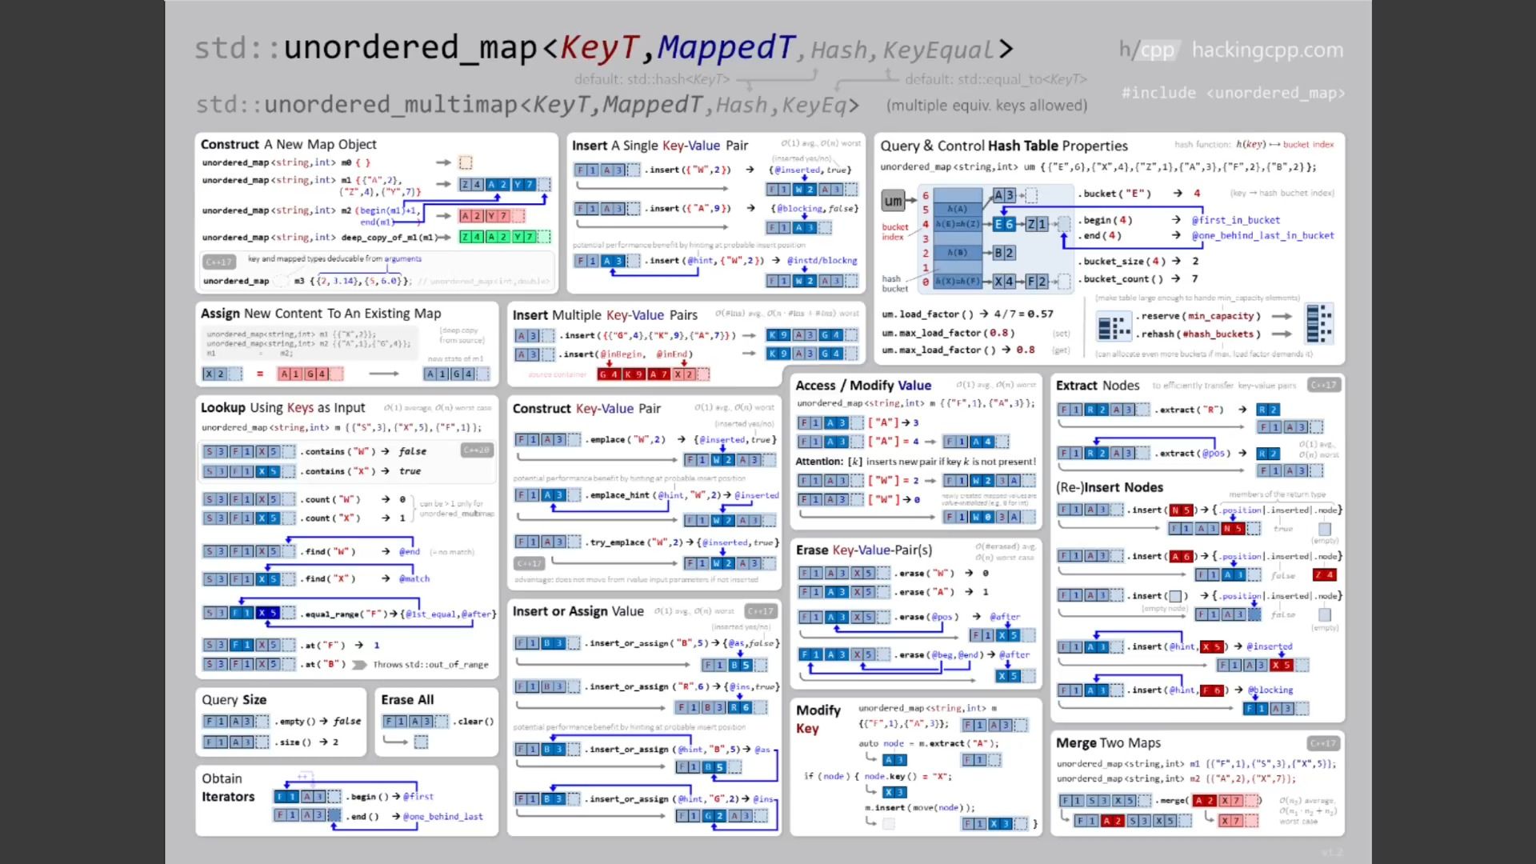Click the hackingcpp.com link in top right
Image resolution: width=1536 pixels, height=864 pixels.
coord(1267,50)
